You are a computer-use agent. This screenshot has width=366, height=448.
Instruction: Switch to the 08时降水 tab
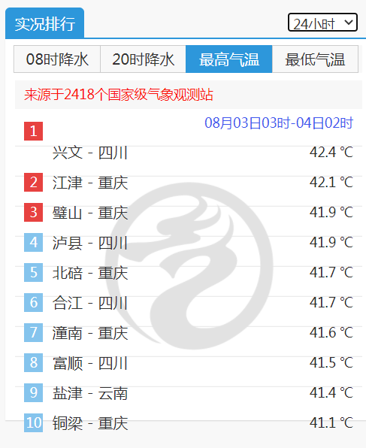click(x=57, y=59)
